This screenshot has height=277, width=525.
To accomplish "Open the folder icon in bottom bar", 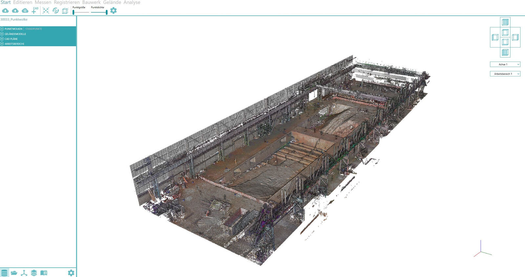I will (14, 273).
